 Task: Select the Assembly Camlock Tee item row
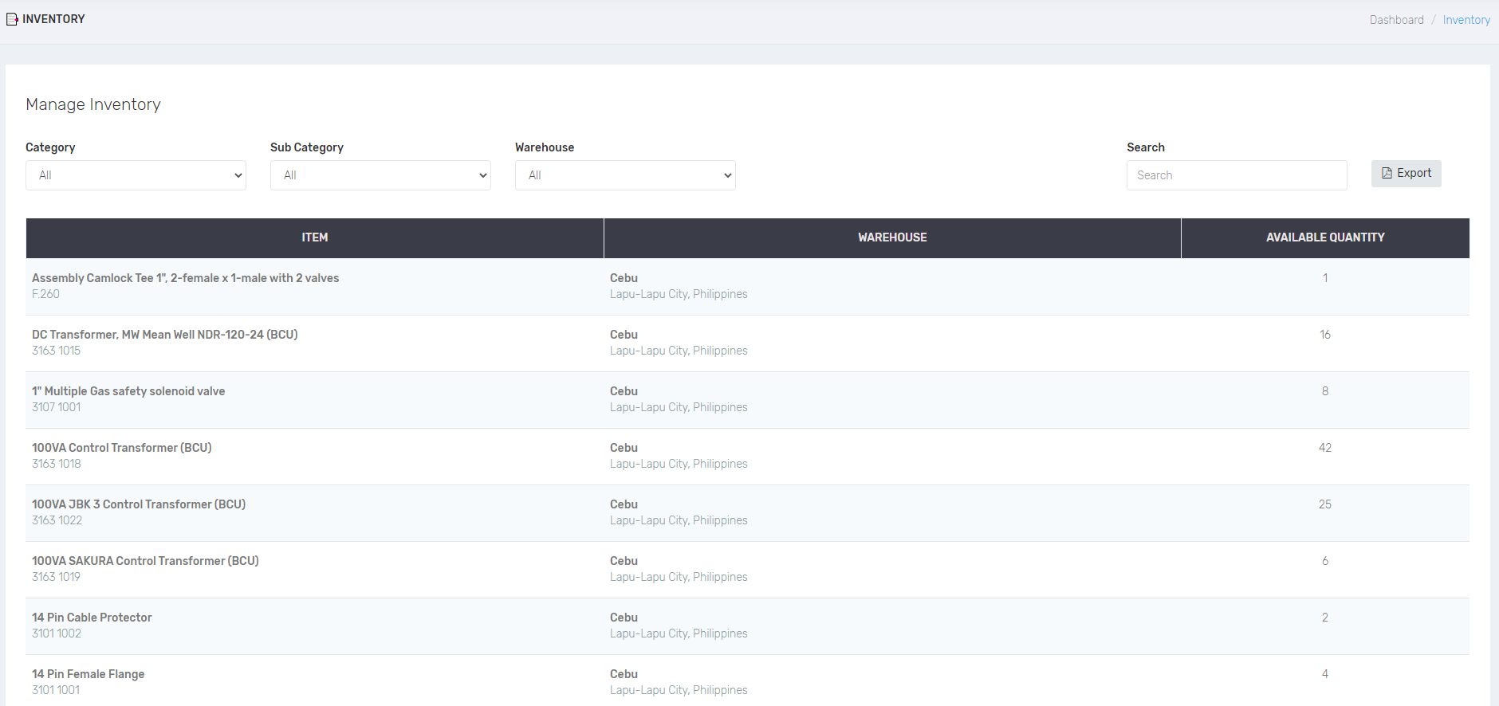coord(185,278)
